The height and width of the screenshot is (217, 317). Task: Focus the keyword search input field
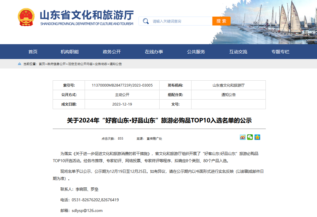point(181,21)
